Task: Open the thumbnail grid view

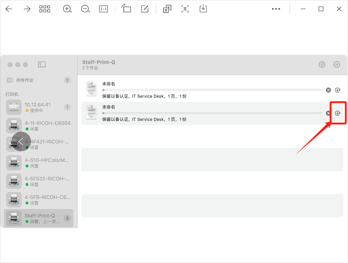Action: (x=45, y=9)
